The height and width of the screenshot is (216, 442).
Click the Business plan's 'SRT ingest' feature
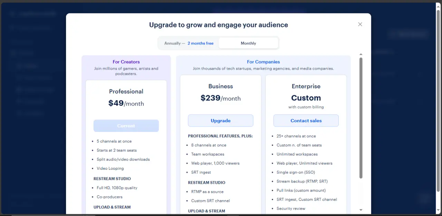pos(201,172)
